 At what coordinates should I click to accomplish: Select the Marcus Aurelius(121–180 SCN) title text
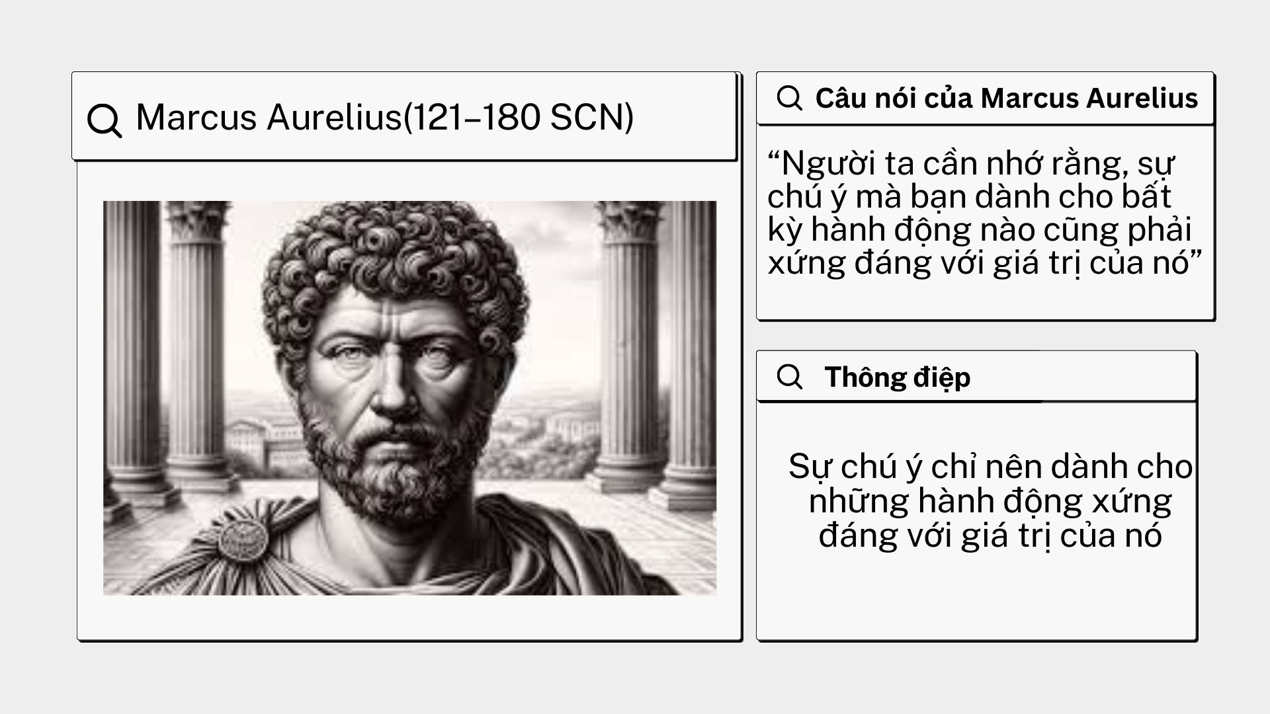pos(385,118)
